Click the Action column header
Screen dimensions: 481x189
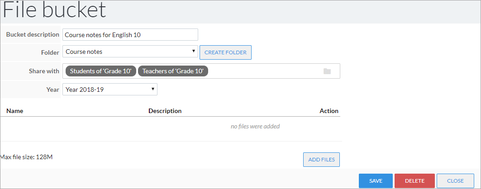click(x=329, y=111)
